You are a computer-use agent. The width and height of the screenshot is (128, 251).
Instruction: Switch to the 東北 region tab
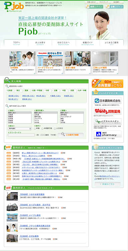18,90
